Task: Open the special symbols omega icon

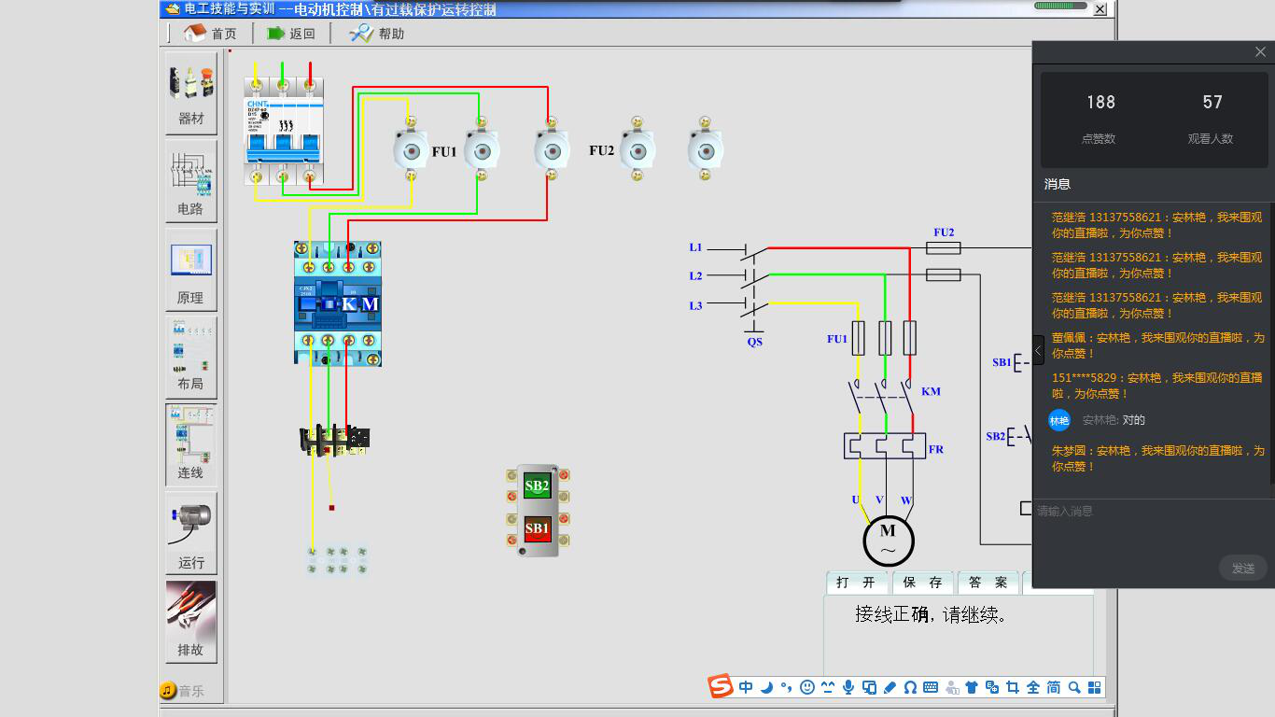Action: pyautogui.click(x=910, y=687)
